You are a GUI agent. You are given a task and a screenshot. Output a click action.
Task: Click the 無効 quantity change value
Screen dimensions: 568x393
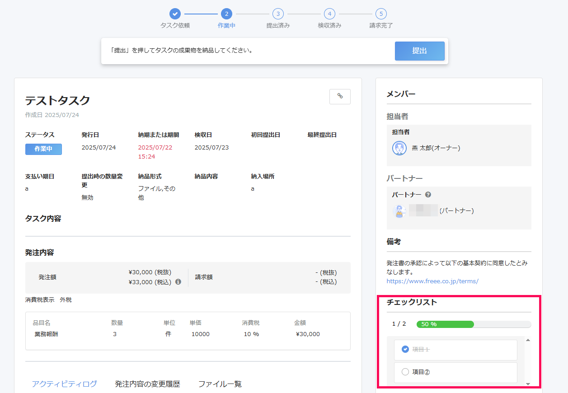pos(87,197)
